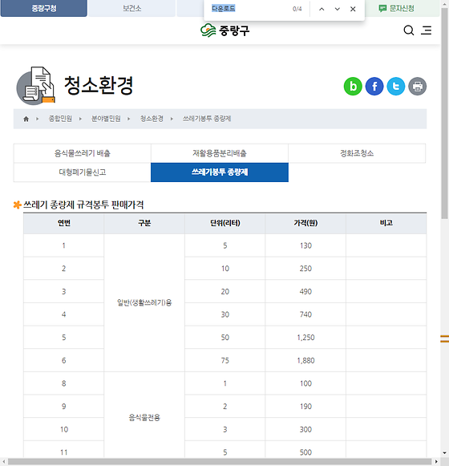Click 구분 column header

(x=144, y=223)
